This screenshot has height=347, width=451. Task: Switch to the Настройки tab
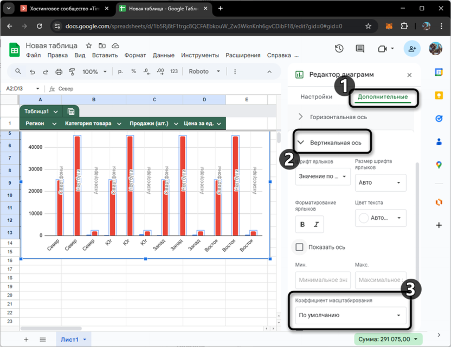tap(316, 97)
